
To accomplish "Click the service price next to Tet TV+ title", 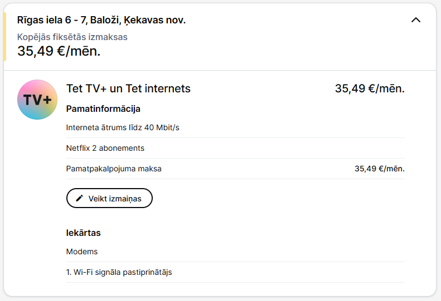I will (370, 88).
